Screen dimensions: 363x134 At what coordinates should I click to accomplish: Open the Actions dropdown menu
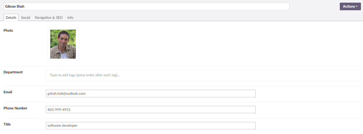350,6
